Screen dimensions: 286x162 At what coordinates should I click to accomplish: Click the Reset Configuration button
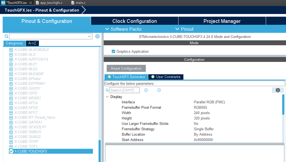pos(126,68)
